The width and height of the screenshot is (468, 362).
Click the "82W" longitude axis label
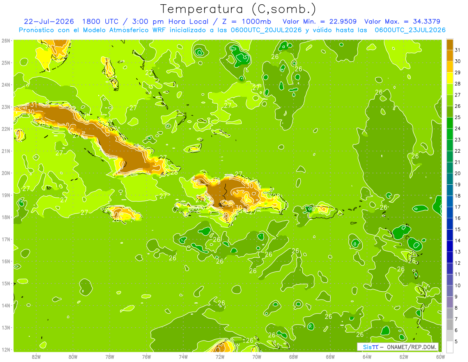point(36,357)
